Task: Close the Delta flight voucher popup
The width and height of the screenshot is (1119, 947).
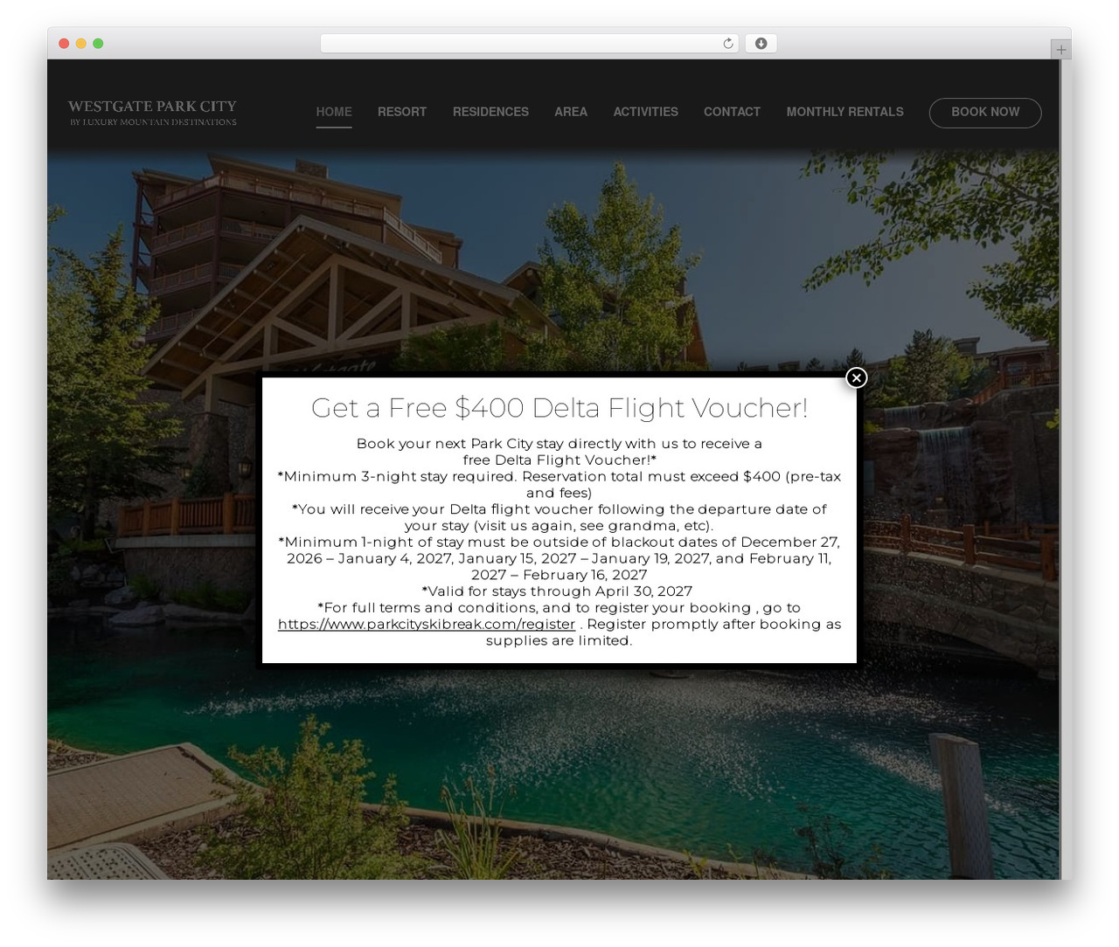Action: click(x=857, y=377)
